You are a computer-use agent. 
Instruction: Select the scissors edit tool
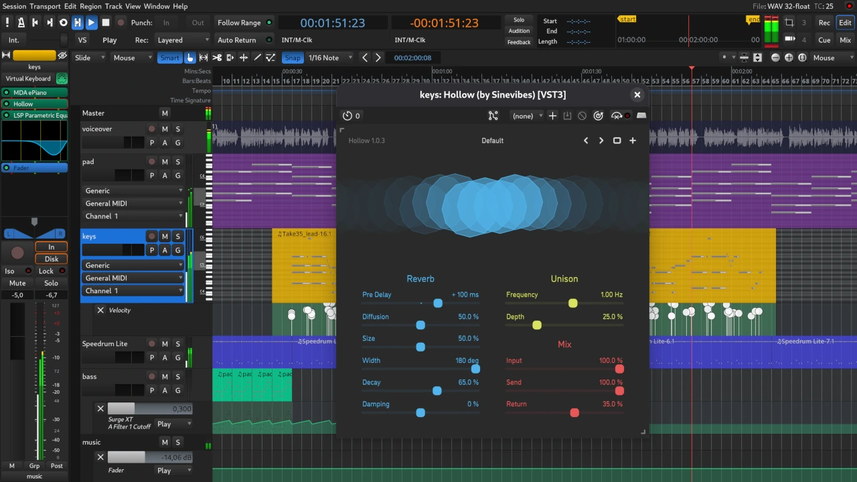click(x=216, y=58)
